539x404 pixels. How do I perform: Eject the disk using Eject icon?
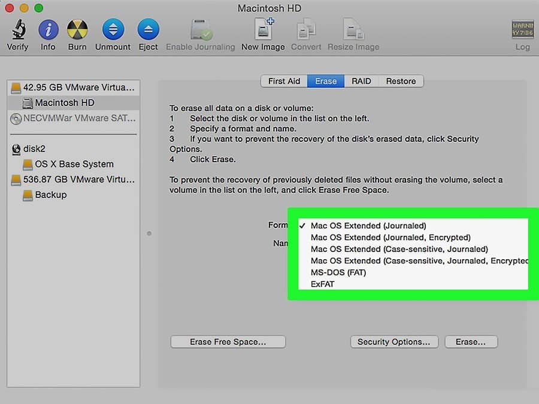click(148, 29)
